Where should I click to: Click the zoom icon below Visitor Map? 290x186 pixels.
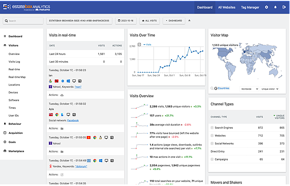click(x=215, y=88)
